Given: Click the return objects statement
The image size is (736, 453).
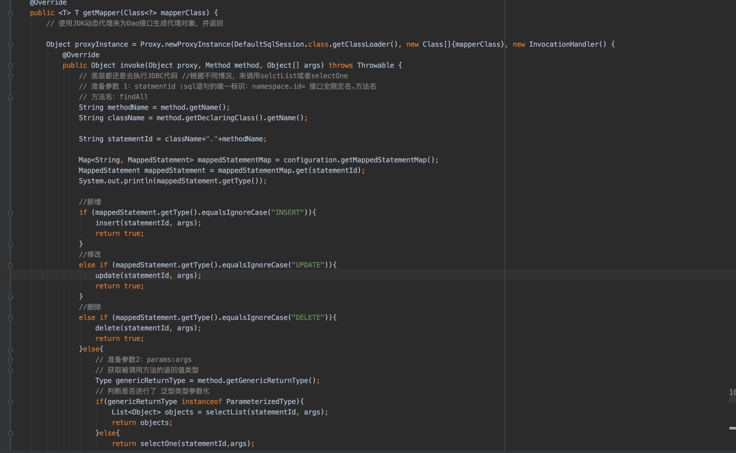Looking at the screenshot, I should pos(142,423).
